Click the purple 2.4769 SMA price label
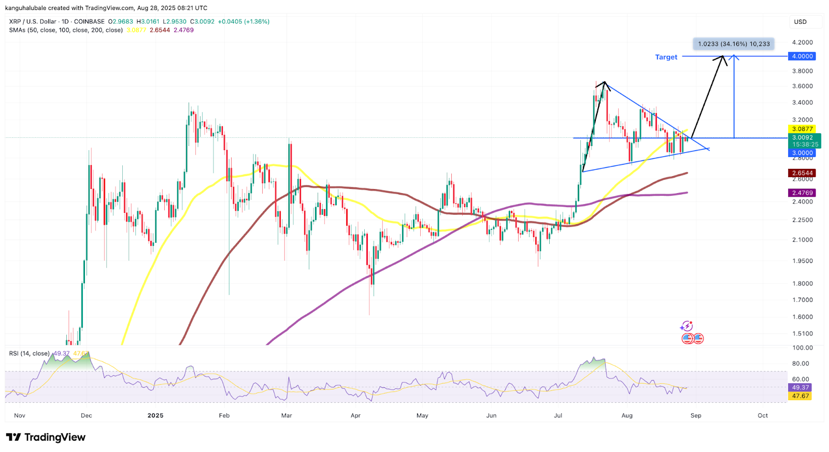The width and height of the screenshot is (829, 452). click(x=802, y=193)
